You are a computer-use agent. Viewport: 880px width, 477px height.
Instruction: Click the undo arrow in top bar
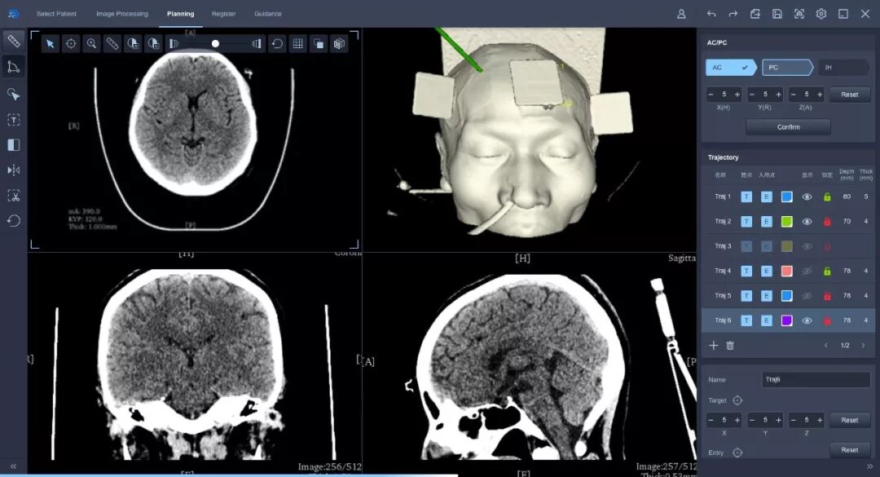tap(711, 14)
